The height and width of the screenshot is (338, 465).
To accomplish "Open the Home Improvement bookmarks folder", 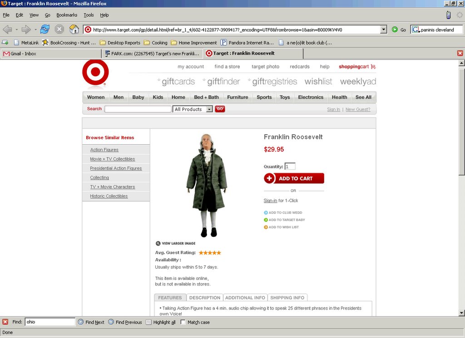I will (x=194, y=43).
